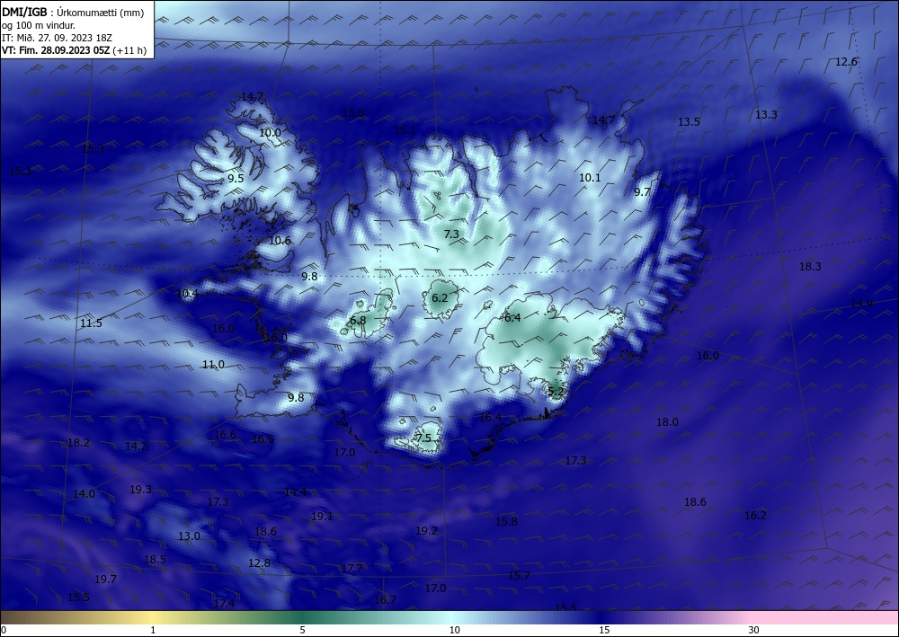Click legend tick label '1'
Image resolution: width=899 pixels, height=637 pixels.
pyautogui.click(x=153, y=631)
